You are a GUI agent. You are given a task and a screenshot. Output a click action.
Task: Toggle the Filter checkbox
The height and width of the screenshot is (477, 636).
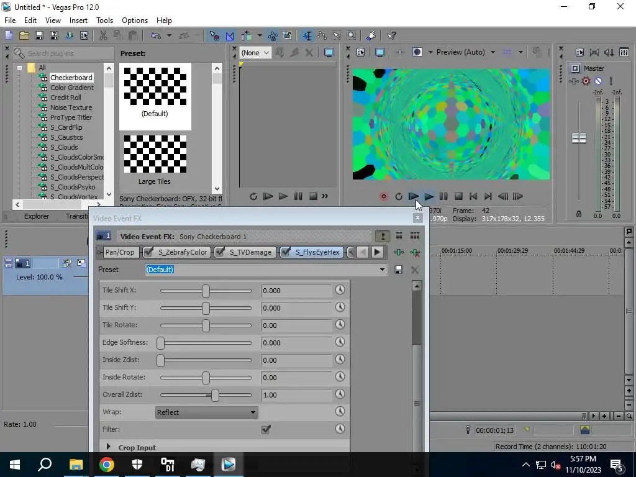coord(266,429)
